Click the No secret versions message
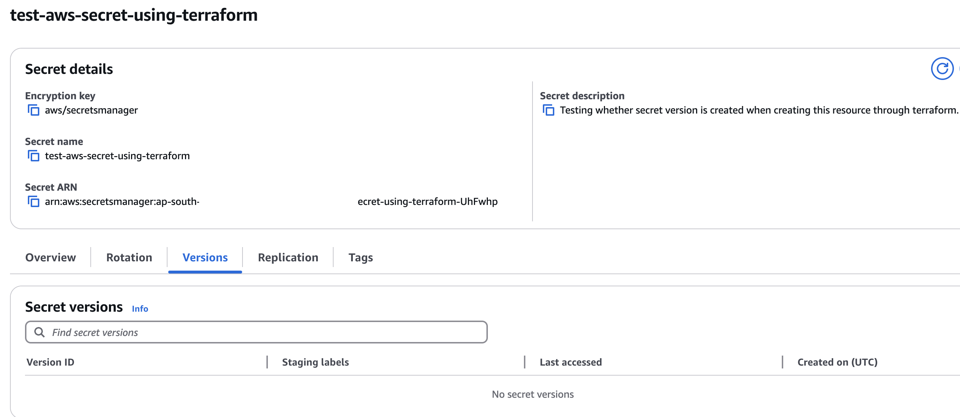Image resolution: width=960 pixels, height=417 pixels. click(x=532, y=394)
